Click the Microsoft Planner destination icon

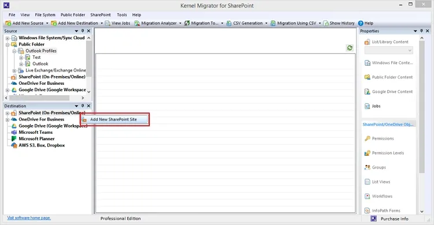[x=14, y=138]
